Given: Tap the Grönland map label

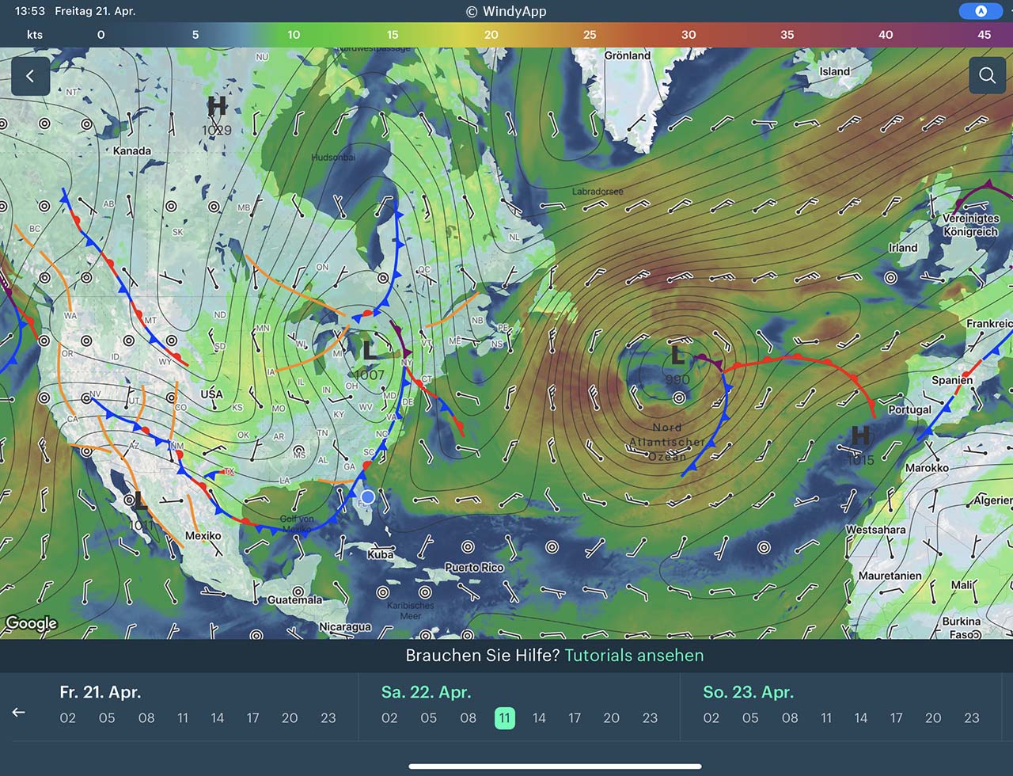Looking at the screenshot, I should (628, 55).
